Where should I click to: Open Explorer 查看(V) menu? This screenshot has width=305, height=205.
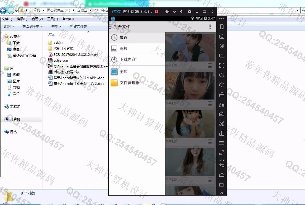(37, 19)
